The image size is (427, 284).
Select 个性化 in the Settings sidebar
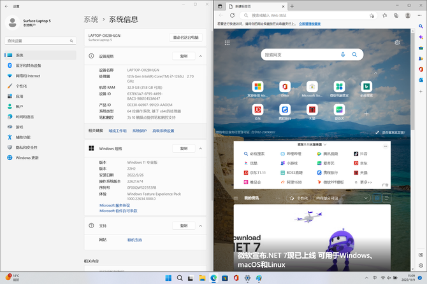[40, 86]
